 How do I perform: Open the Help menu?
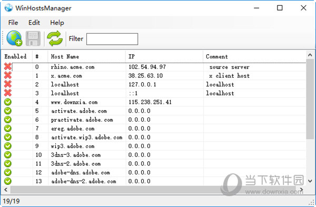pos(57,23)
